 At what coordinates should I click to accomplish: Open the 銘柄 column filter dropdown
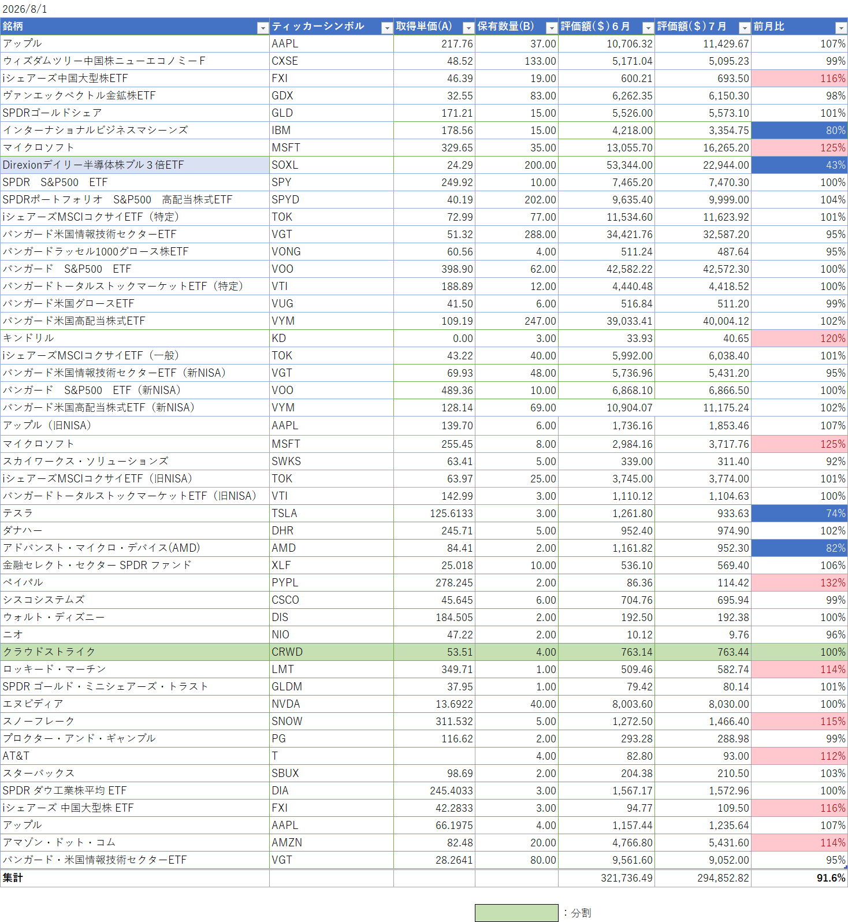click(x=262, y=28)
